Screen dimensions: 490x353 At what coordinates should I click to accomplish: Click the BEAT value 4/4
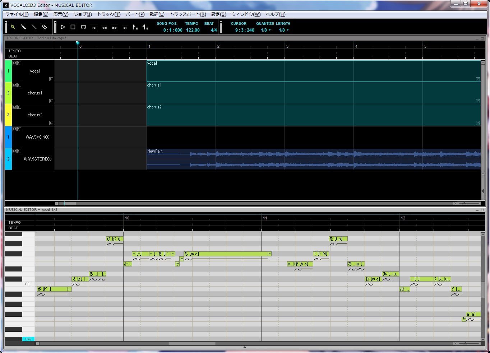pyautogui.click(x=214, y=30)
